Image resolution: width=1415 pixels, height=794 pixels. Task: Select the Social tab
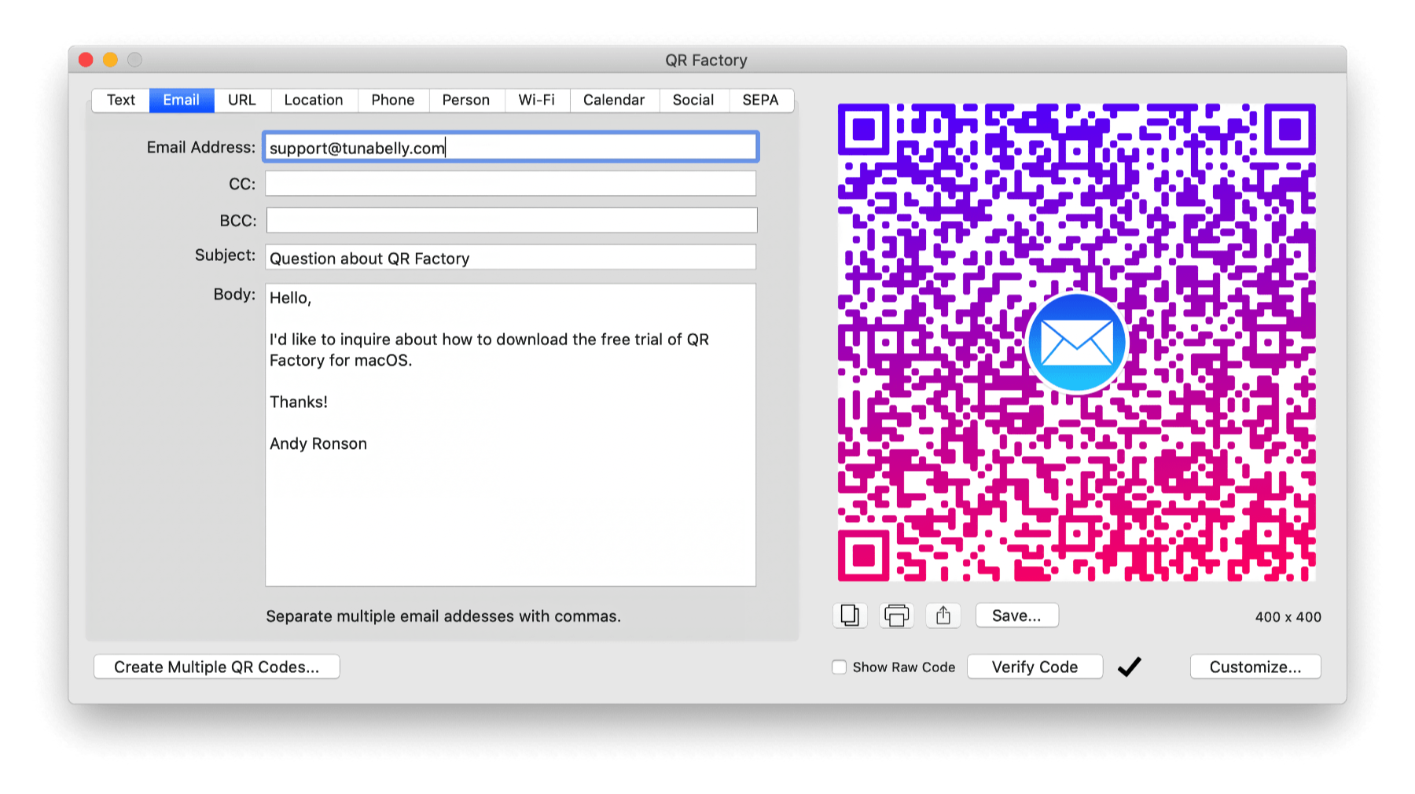click(693, 100)
